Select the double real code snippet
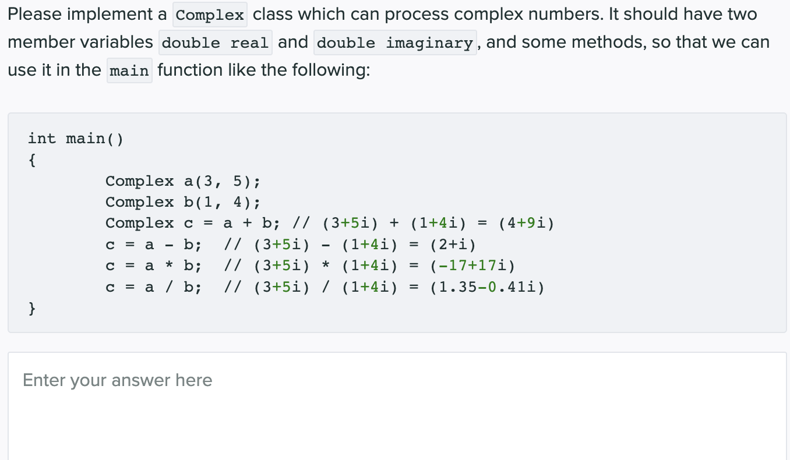 tap(215, 42)
